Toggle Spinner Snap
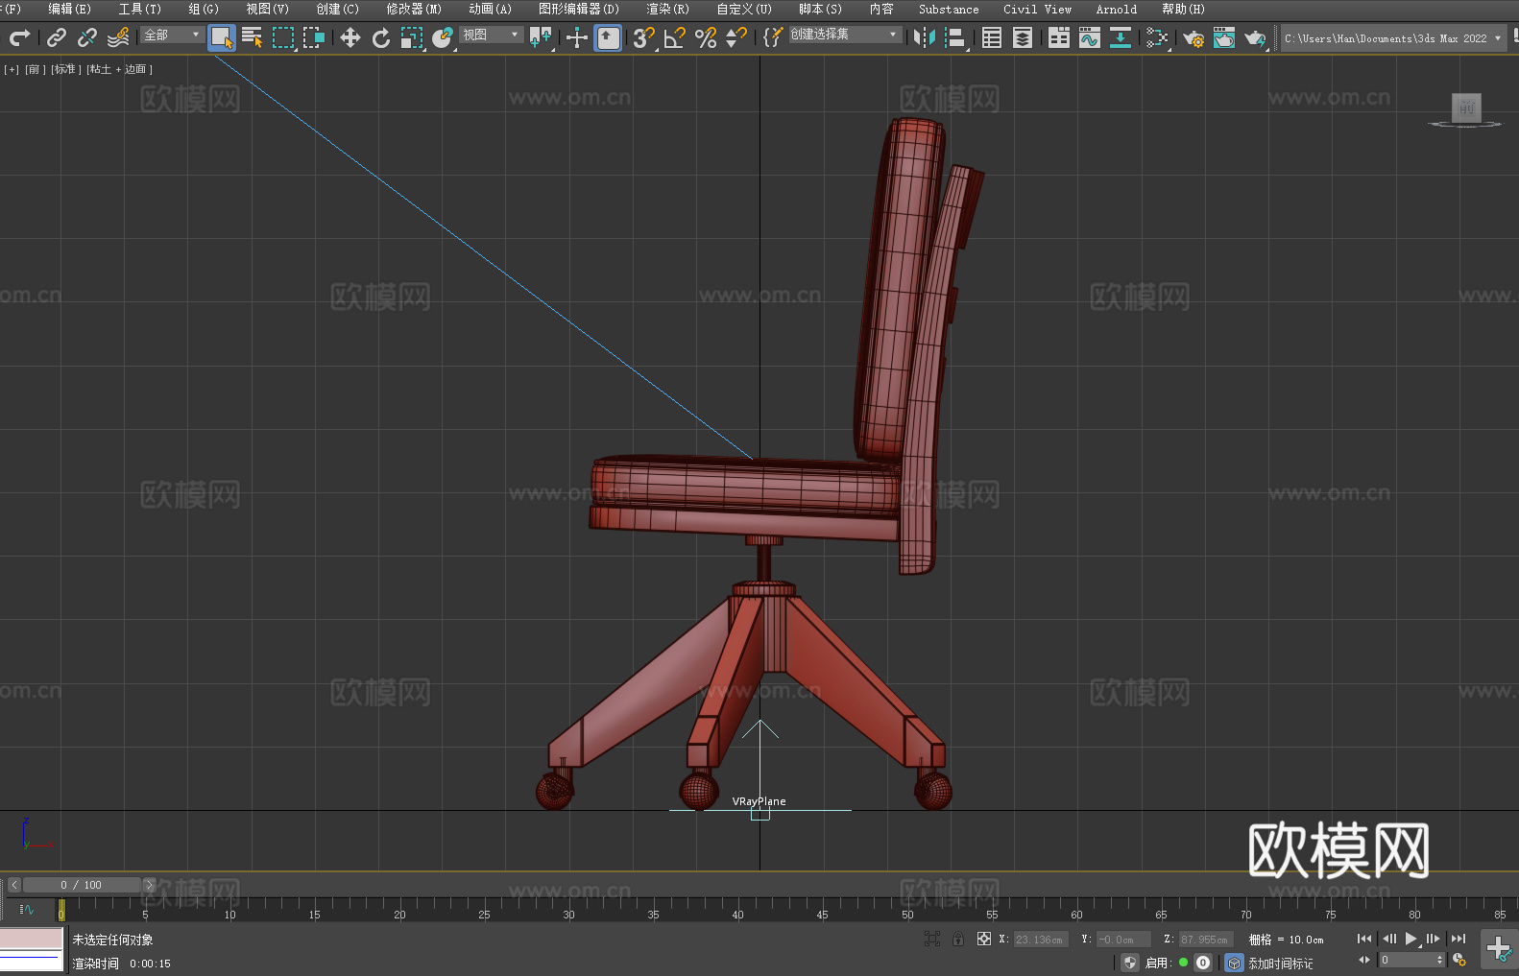The image size is (1519, 976). click(736, 37)
